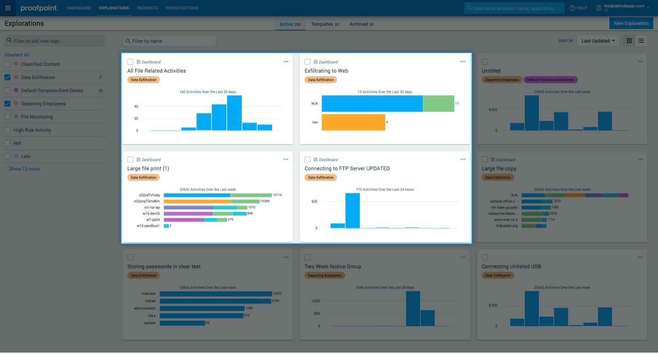This screenshot has width=658, height=354.
Task: Expand the user account menu levi@delindesign.com
Action: click(x=623, y=8)
